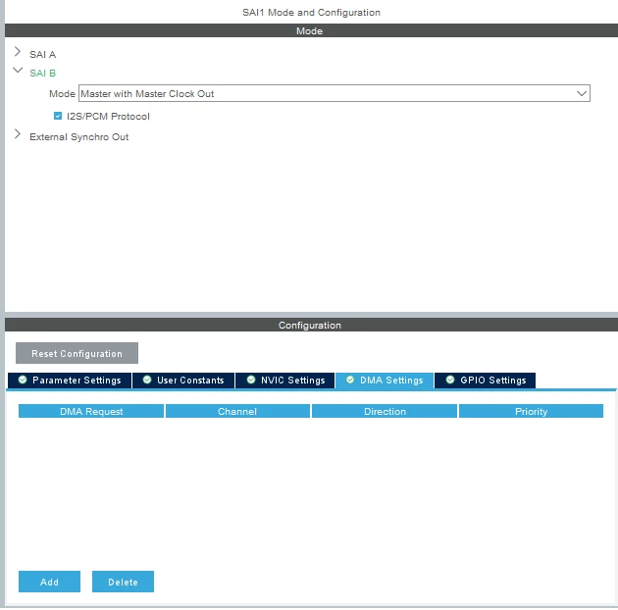The image size is (618, 610).
Task: Click the GPIO Settings green check icon
Action: pyautogui.click(x=450, y=380)
